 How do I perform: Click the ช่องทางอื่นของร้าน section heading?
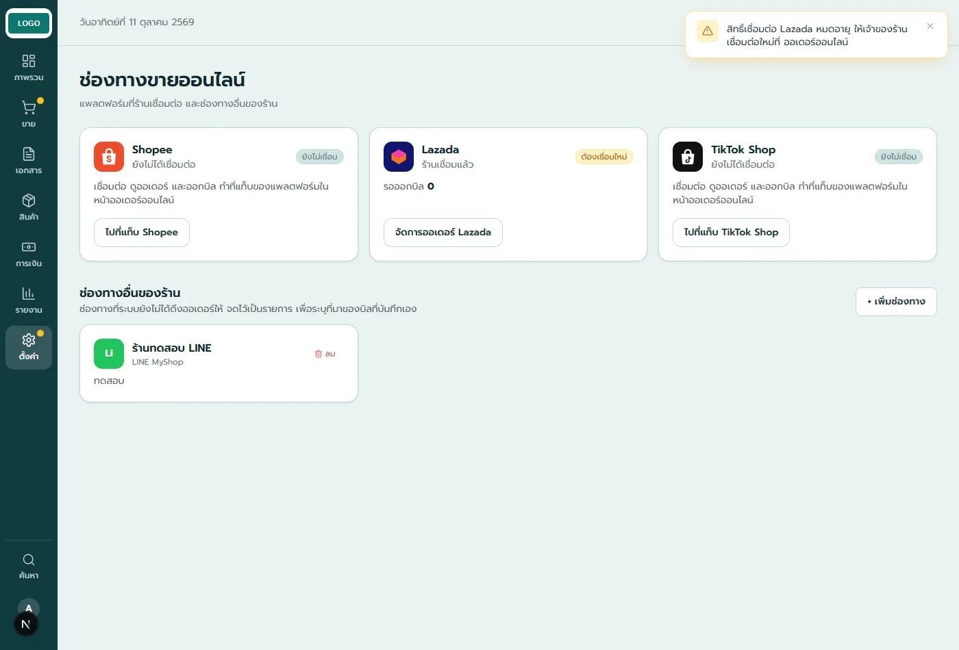point(130,293)
